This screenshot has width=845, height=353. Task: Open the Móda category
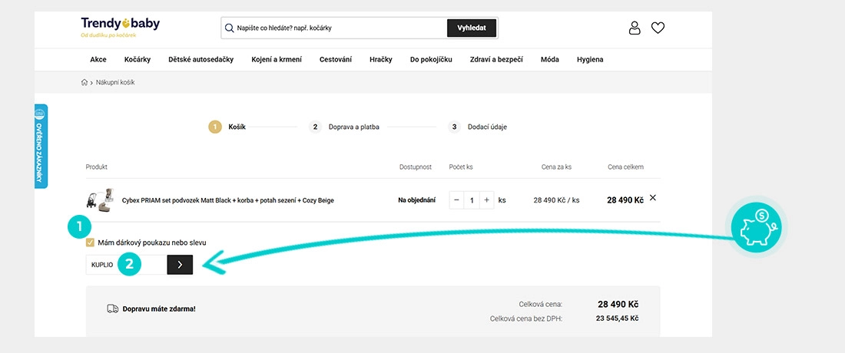[x=550, y=60]
